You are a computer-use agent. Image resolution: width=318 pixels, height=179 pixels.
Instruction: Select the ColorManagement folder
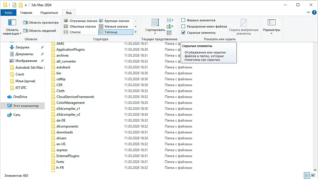(x=68, y=103)
